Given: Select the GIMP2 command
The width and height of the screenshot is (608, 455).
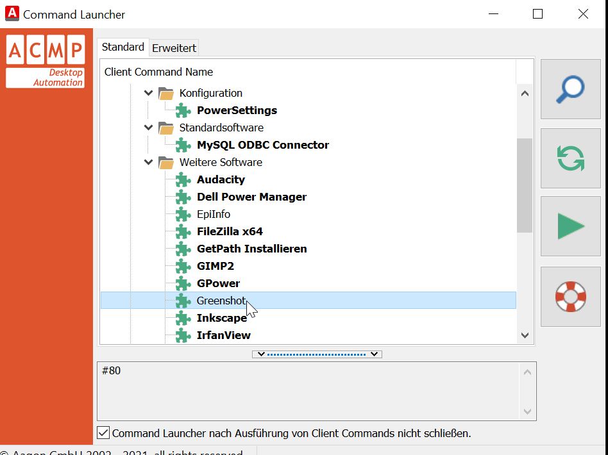Looking at the screenshot, I should point(215,266).
